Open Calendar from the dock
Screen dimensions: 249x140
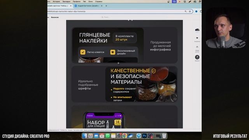pyautogui.click(x=102, y=136)
